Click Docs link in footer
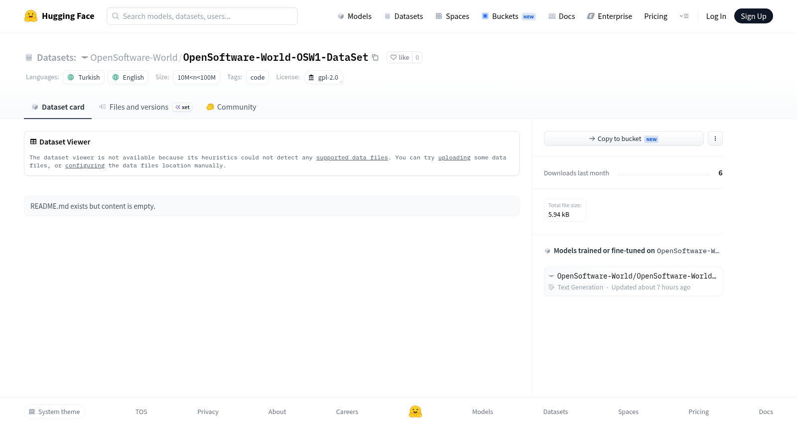Image resolution: width=797 pixels, height=429 pixels. [766, 412]
